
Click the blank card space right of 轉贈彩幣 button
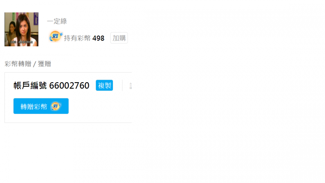coord(100,106)
